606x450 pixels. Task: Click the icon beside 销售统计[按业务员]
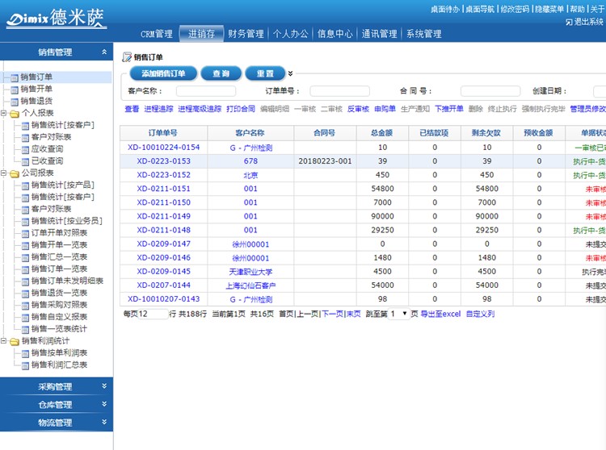pyautogui.click(x=25, y=221)
